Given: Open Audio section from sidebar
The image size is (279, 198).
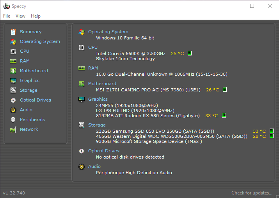Looking at the screenshot, I should point(26,110).
